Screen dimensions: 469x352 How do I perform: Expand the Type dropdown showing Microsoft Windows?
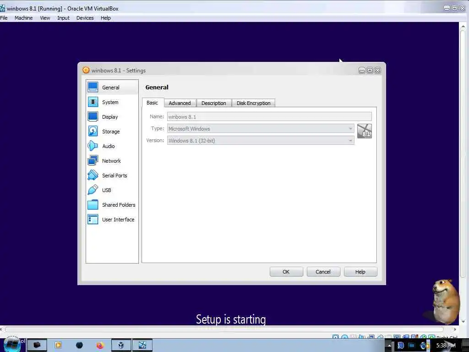261,128
